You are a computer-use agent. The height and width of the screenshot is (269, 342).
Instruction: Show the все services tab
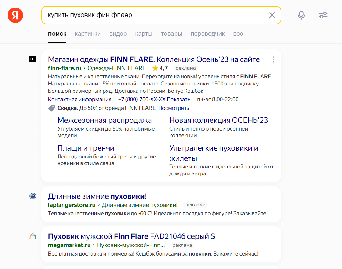(238, 34)
